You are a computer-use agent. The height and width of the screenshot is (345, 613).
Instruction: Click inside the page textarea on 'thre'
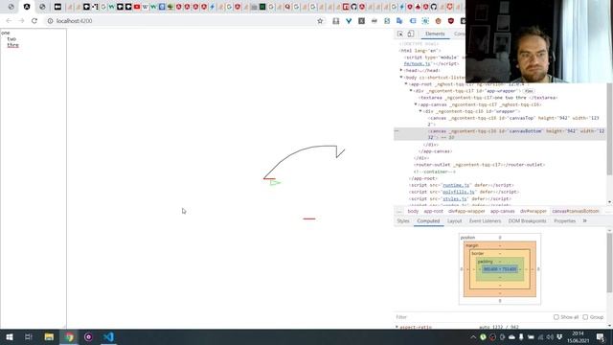point(12,45)
